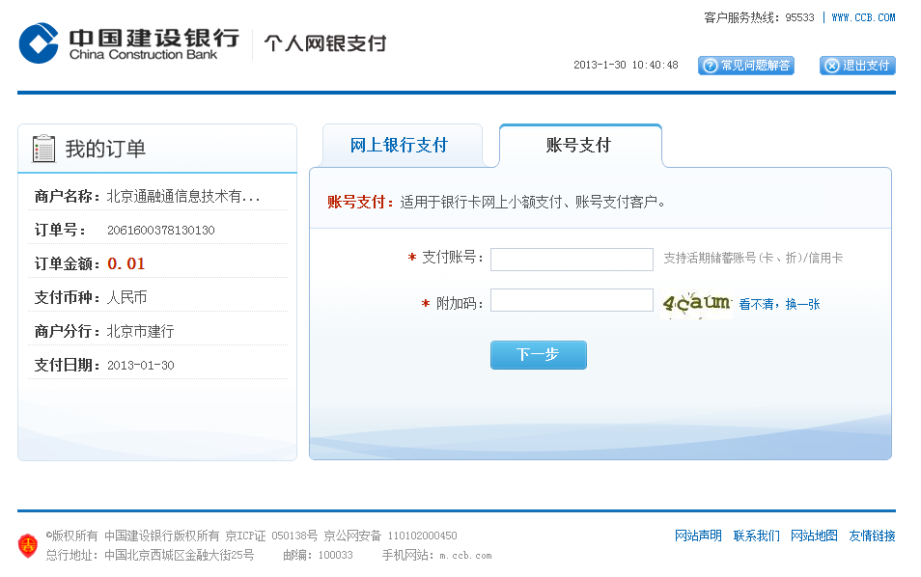921x577 pixels.
Task: Open 常见问题解答 help button
Action: click(746, 66)
